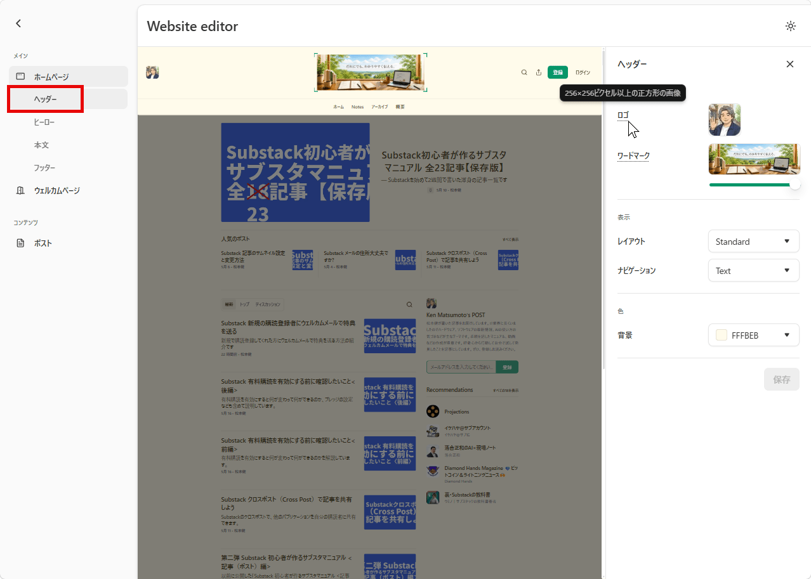Click the search icon in preview header

point(524,72)
